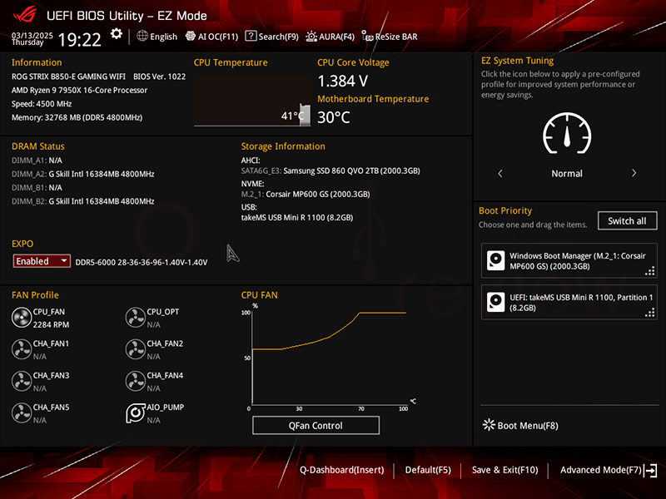Image resolution: width=666 pixels, height=499 pixels.
Task: Click the Search(F9) question mark icon
Action: 251,36
